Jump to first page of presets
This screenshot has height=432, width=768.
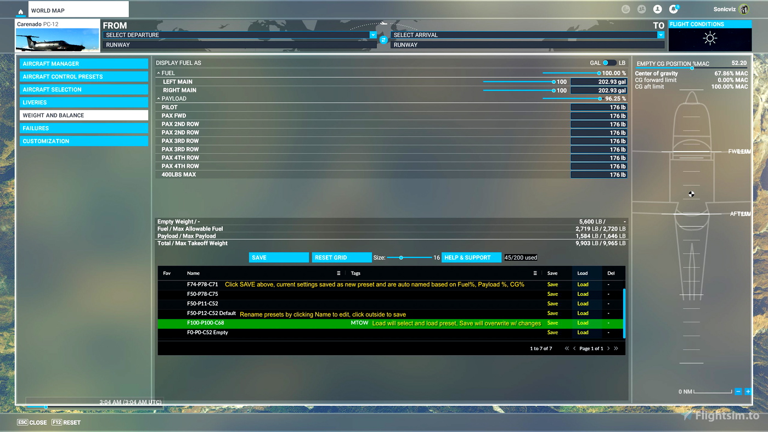tap(567, 349)
